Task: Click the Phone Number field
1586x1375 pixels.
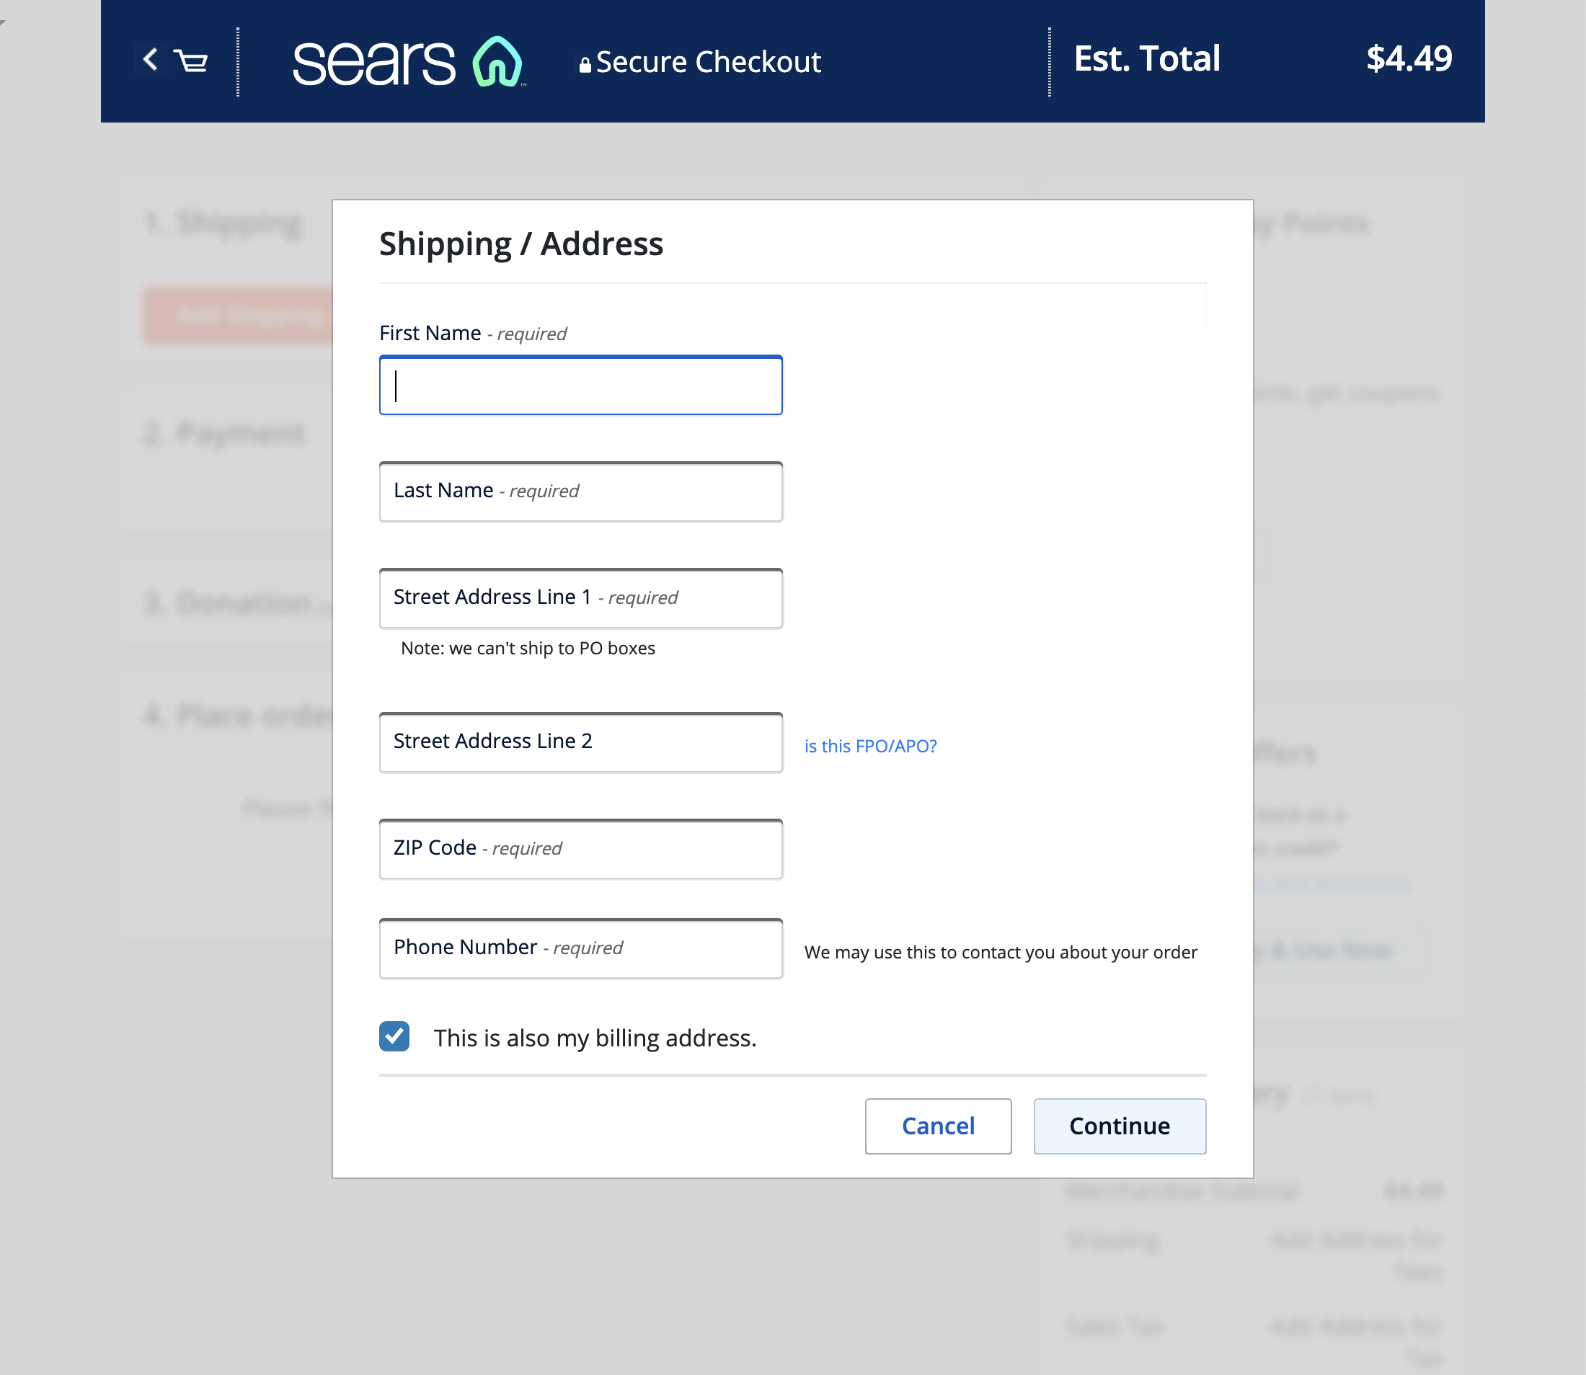Action: click(x=580, y=948)
